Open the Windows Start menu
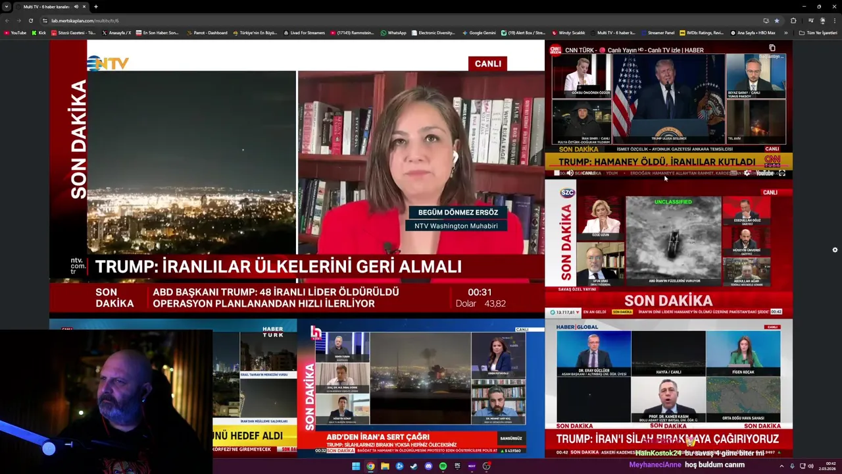 [x=356, y=466]
